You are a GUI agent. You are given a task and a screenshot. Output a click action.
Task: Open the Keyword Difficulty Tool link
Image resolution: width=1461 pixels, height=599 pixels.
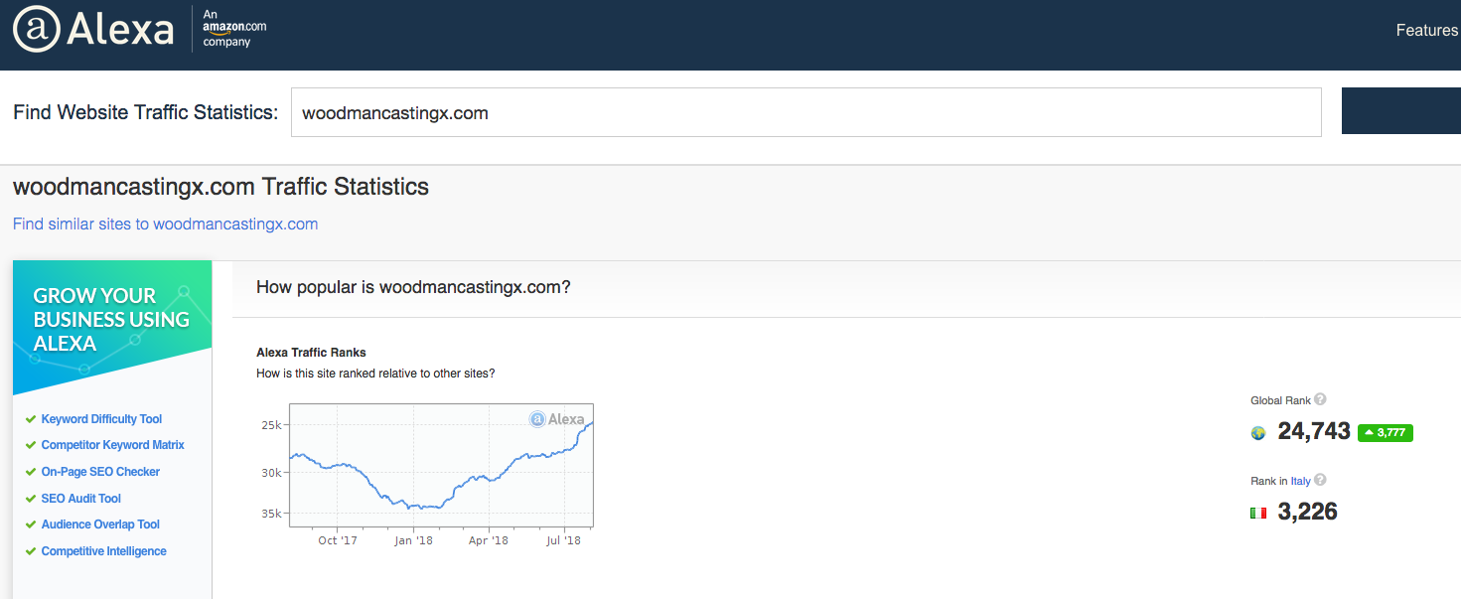pos(101,419)
